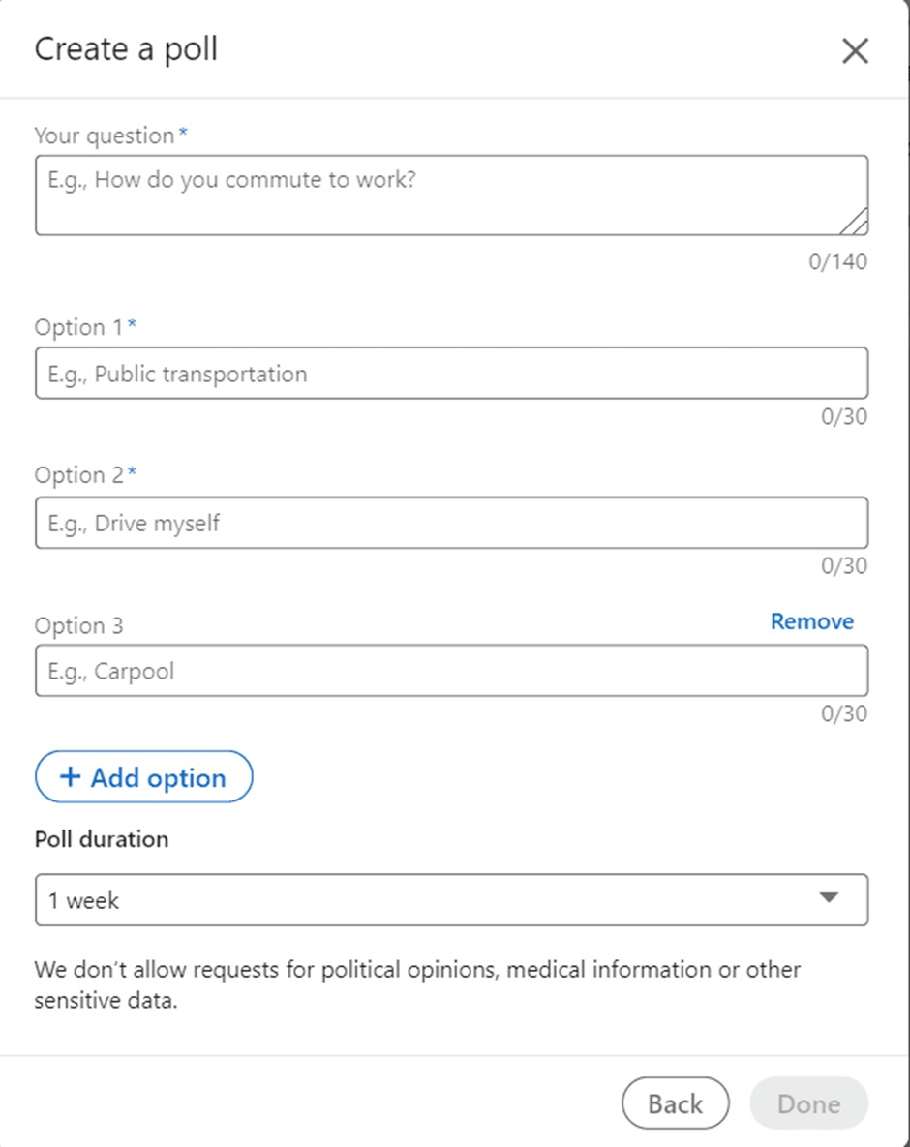The image size is (910, 1147).
Task: Click the Option 1 input field
Action: (451, 373)
